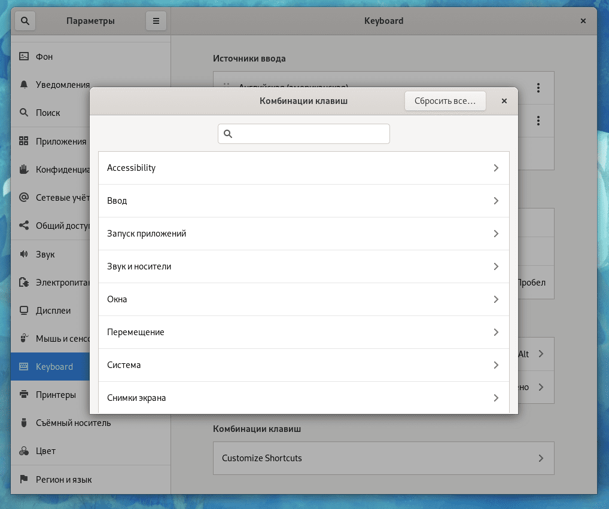Expand the Окна shortcuts category
Image resolution: width=609 pixels, height=509 pixels.
point(303,299)
